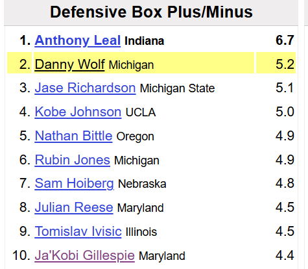The image size is (308, 269).
Task: Open the visited Ja'Kobi Gillespie link
Action: pyautogui.click(x=84, y=255)
